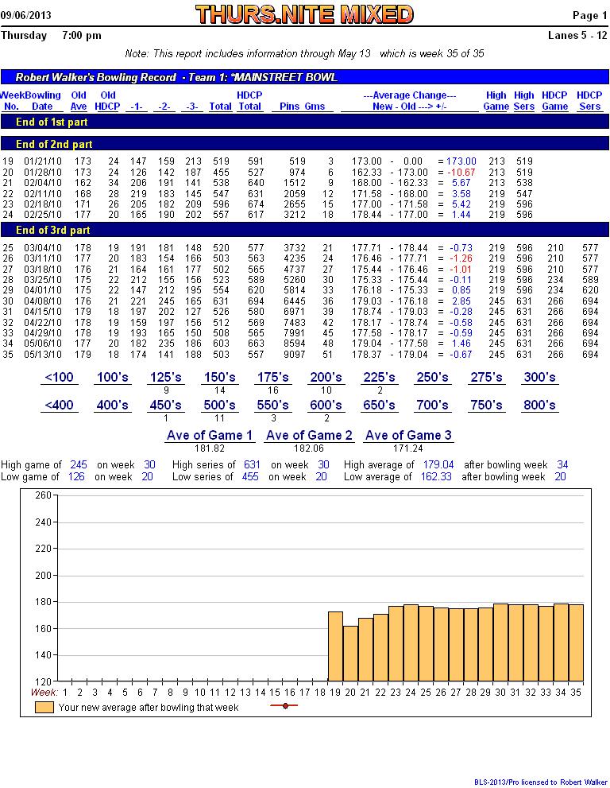This screenshot has height=788, width=610.
Task: Click the End of 3rd part section bar
Action: click(x=305, y=230)
